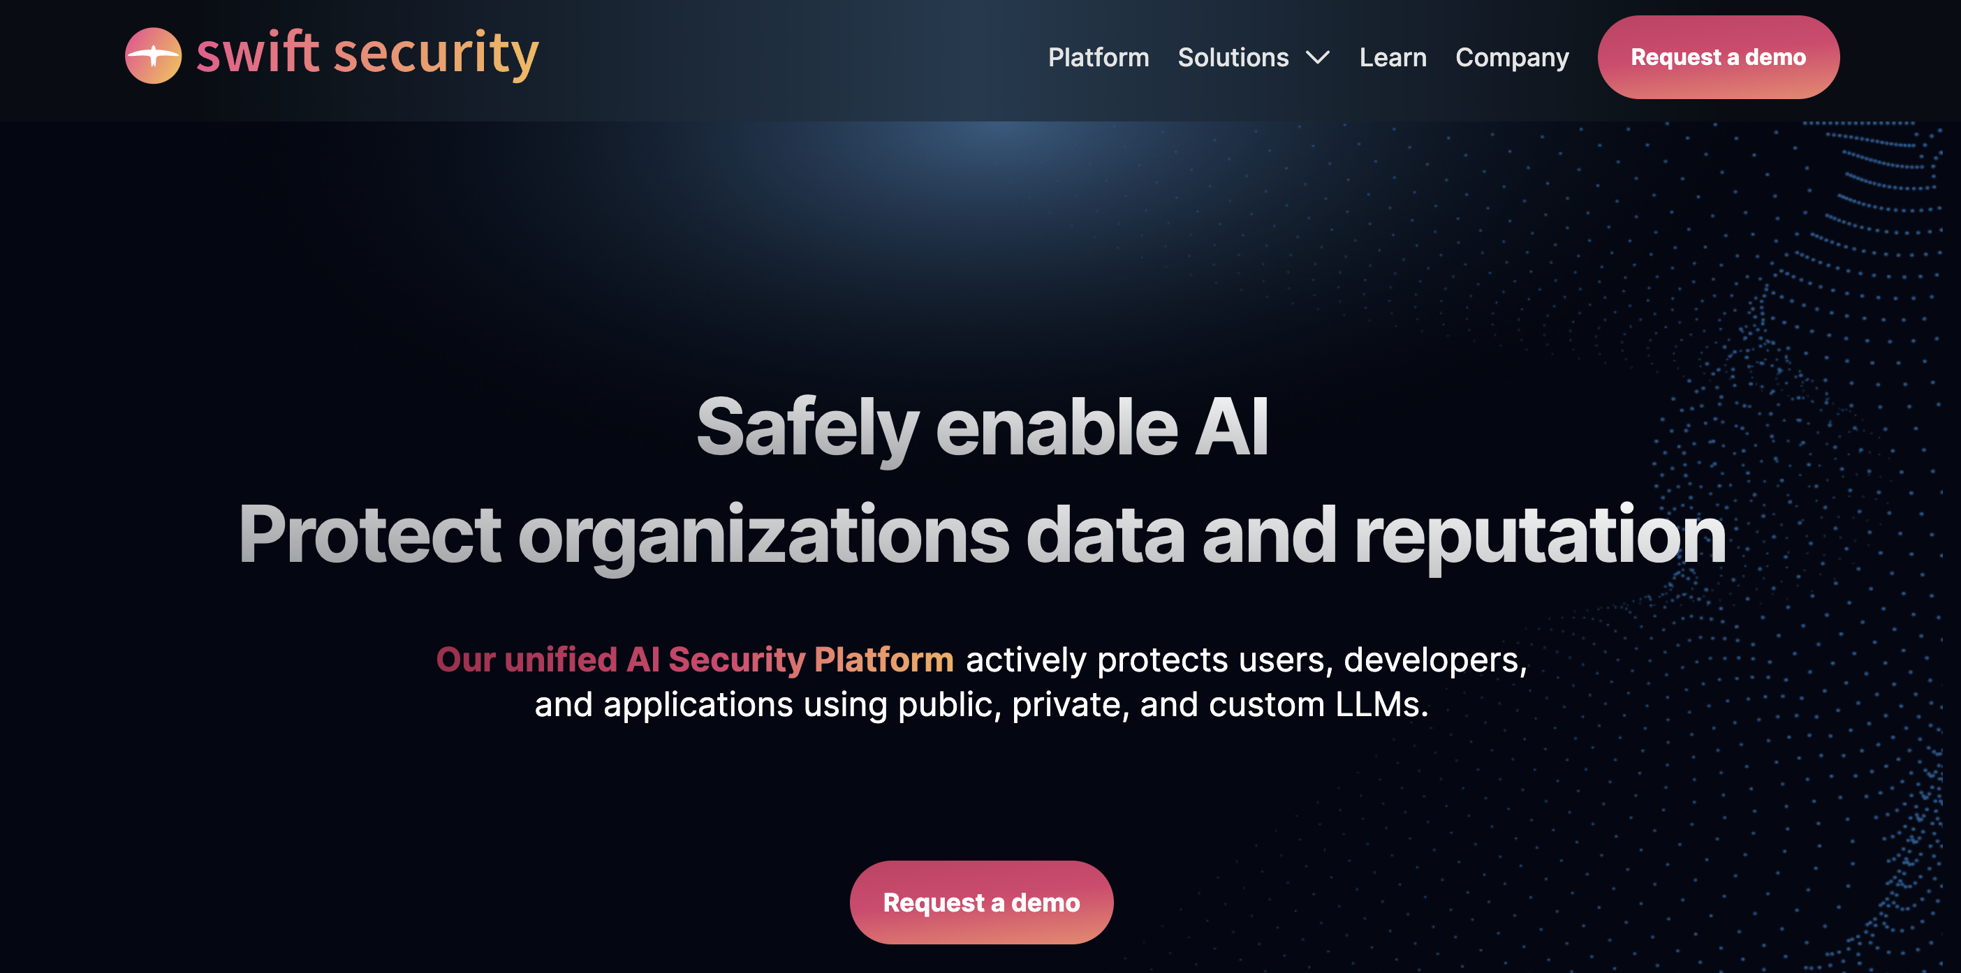Select the swift security wordmark in header
1961x973 pixels.
click(367, 54)
